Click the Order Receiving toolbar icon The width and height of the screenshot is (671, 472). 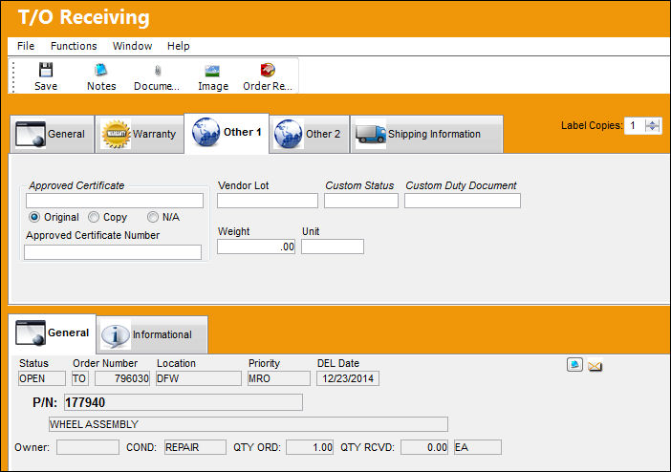tap(268, 70)
